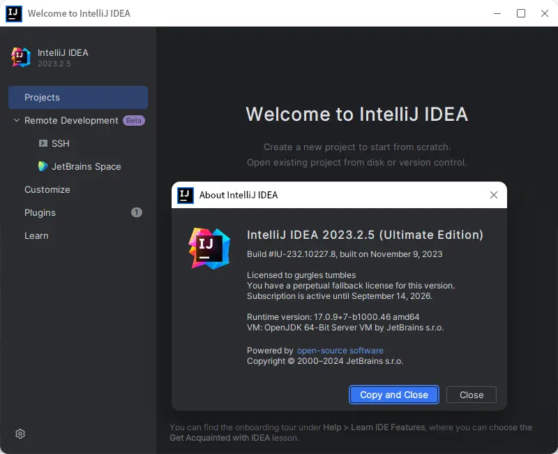Go to the Learn section

[x=36, y=235]
